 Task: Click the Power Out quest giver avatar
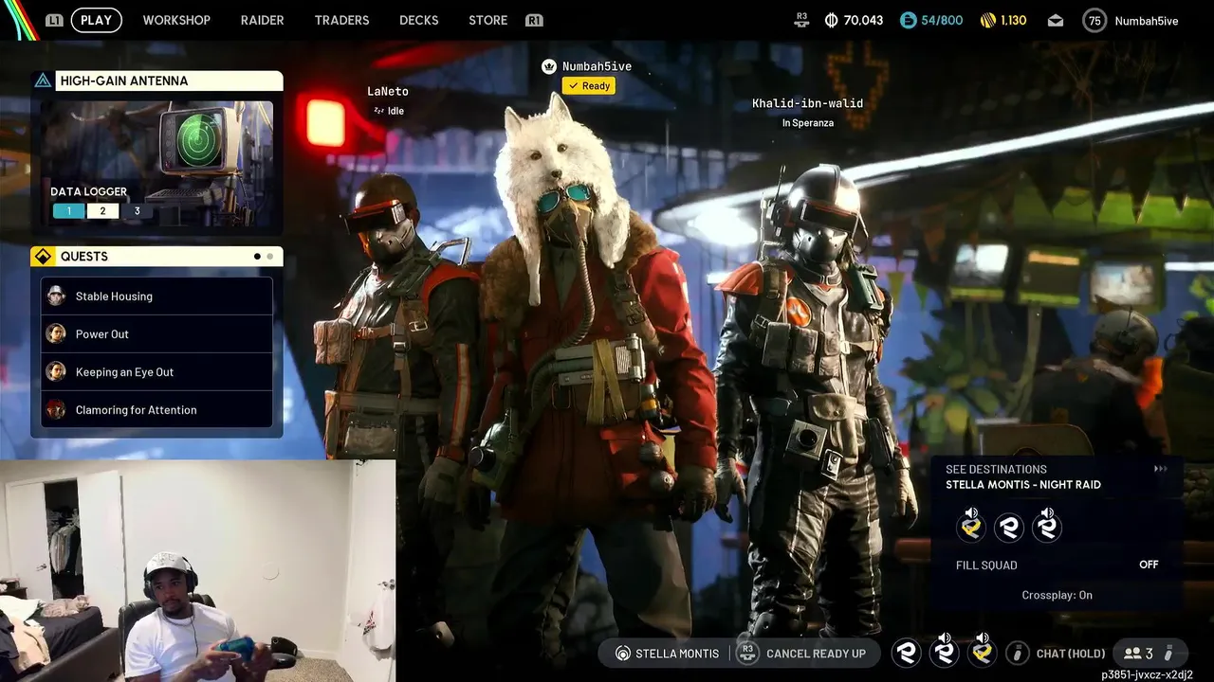[56, 334]
